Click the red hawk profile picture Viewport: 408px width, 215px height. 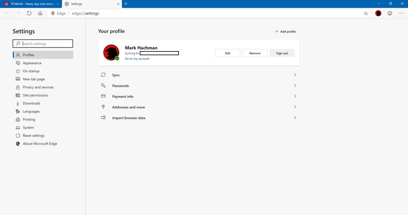[111, 52]
